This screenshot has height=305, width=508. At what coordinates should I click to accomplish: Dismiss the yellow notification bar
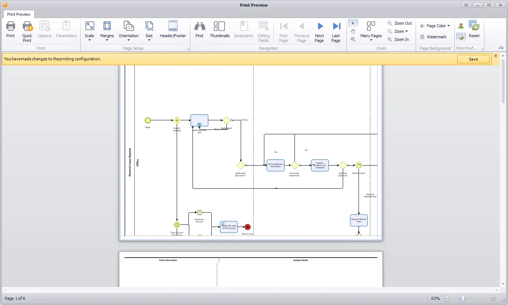pos(495,56)
